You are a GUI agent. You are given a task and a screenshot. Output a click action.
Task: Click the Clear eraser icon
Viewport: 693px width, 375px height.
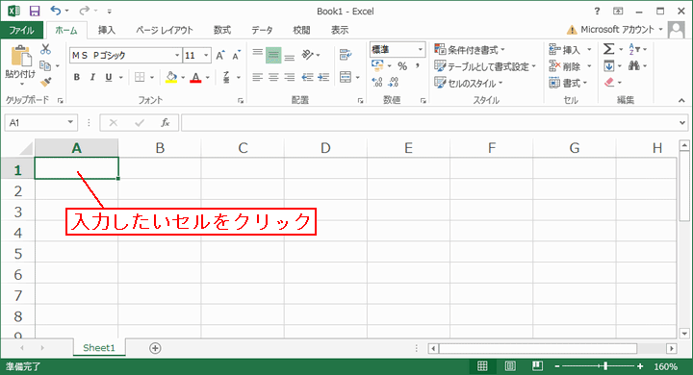(x=609, y=82)
